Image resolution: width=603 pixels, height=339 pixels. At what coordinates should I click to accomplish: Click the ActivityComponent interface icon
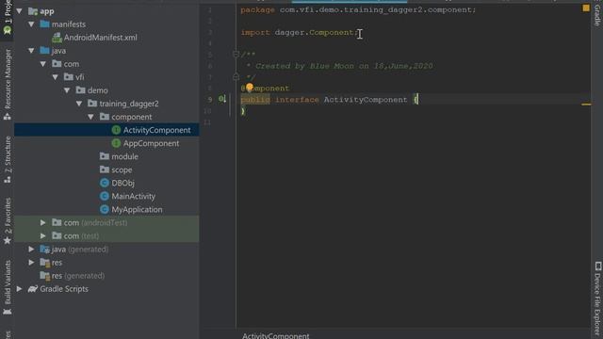(116, 130)
